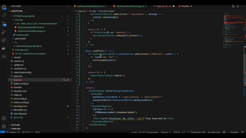This screenshot has width=246, height=138.
Task: Switch to Podfile tab
Action: [185, 6]
